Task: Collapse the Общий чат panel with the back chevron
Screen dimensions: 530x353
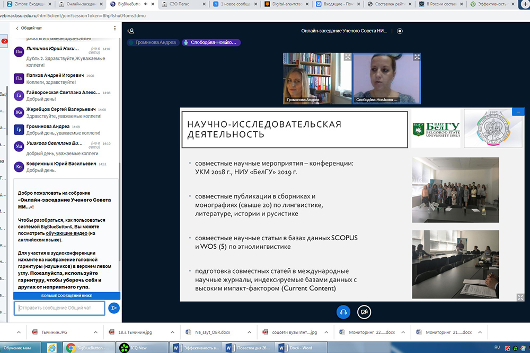Action: pyautogui.click(x=17, y=28)
